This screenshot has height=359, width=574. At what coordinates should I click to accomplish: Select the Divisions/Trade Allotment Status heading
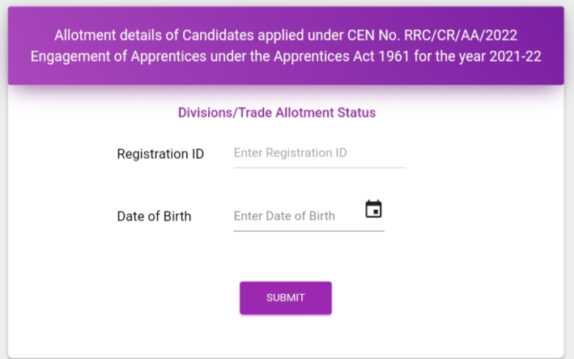point(277,113)
